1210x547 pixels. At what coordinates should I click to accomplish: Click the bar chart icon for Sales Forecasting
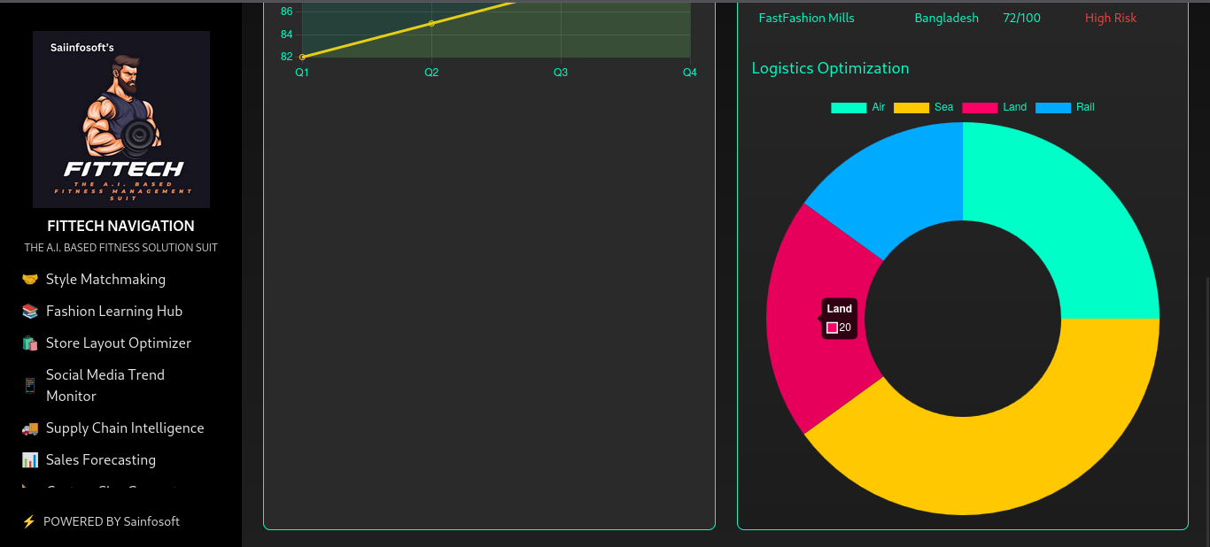tap(30, 460)
